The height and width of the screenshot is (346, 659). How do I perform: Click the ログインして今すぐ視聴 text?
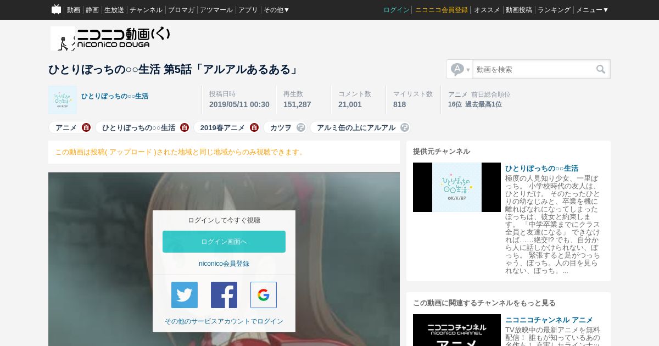(224, 220)
